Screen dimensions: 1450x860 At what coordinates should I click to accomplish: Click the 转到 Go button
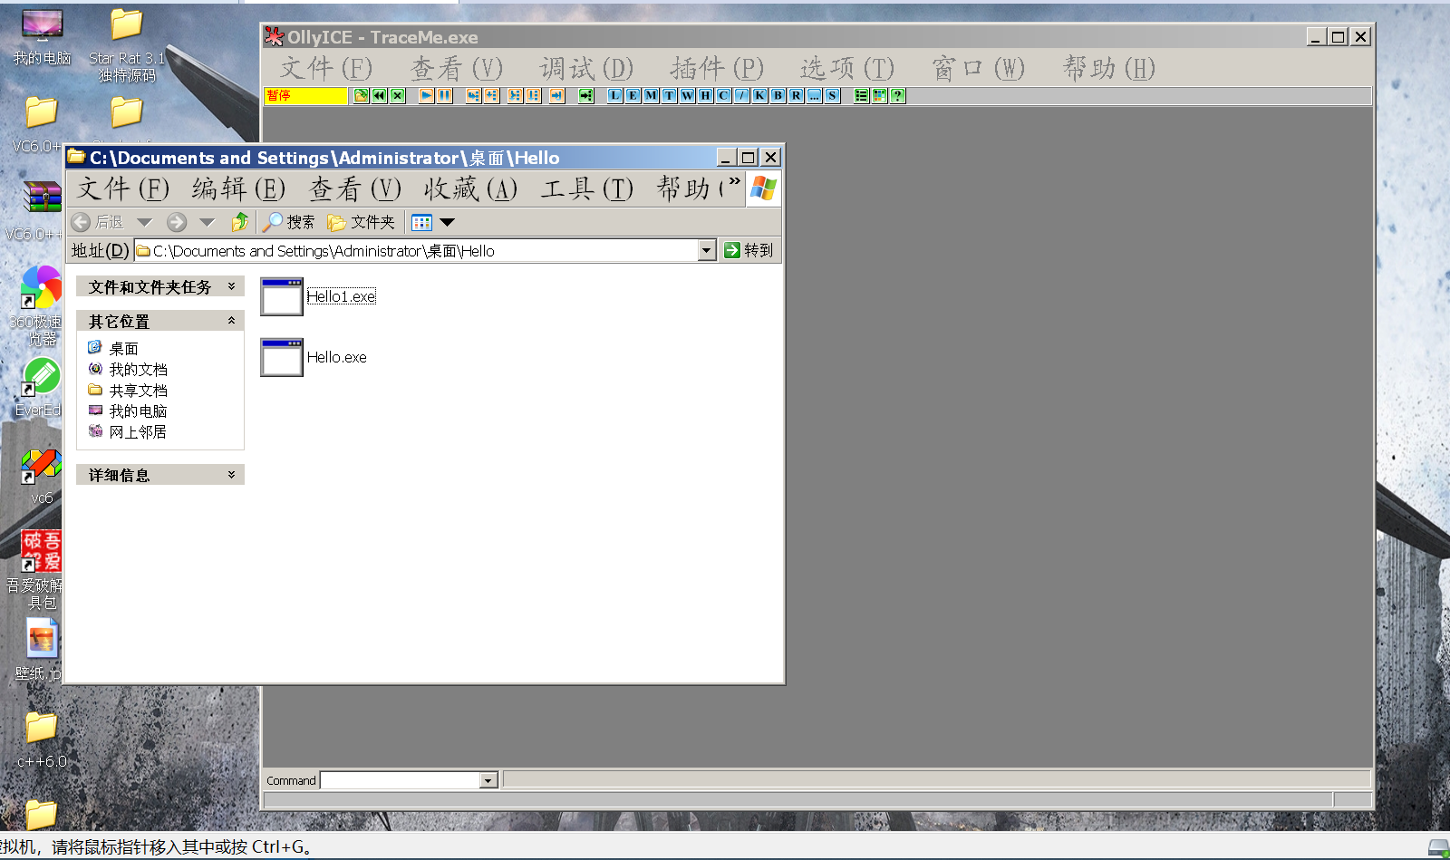tap(749, 250)
